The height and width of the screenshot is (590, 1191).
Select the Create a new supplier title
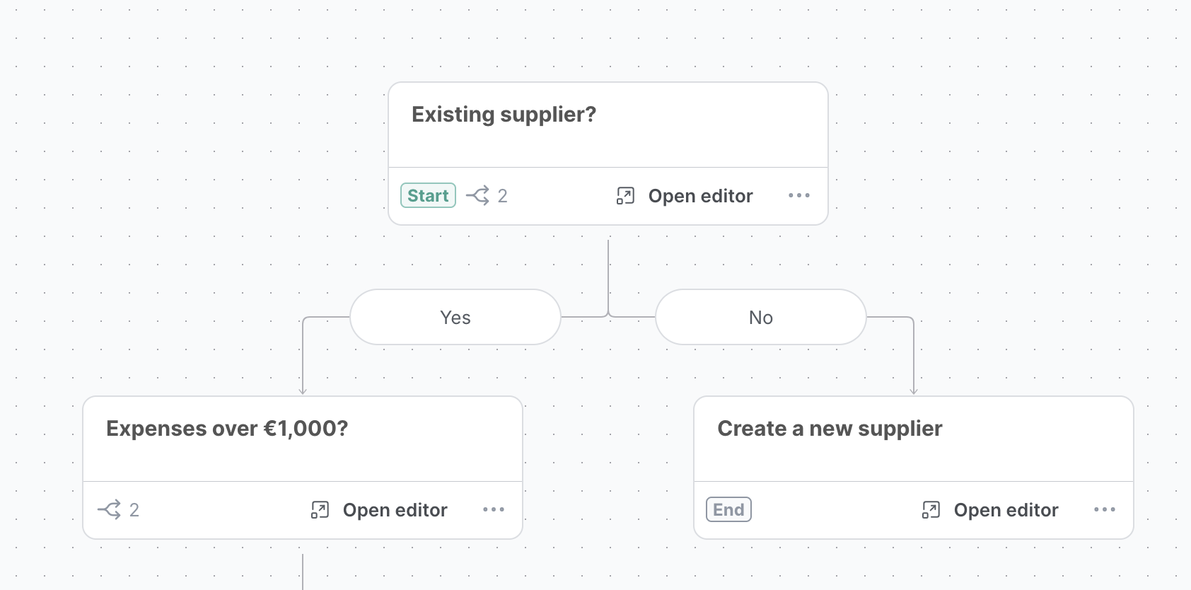(x=830, y=429)
